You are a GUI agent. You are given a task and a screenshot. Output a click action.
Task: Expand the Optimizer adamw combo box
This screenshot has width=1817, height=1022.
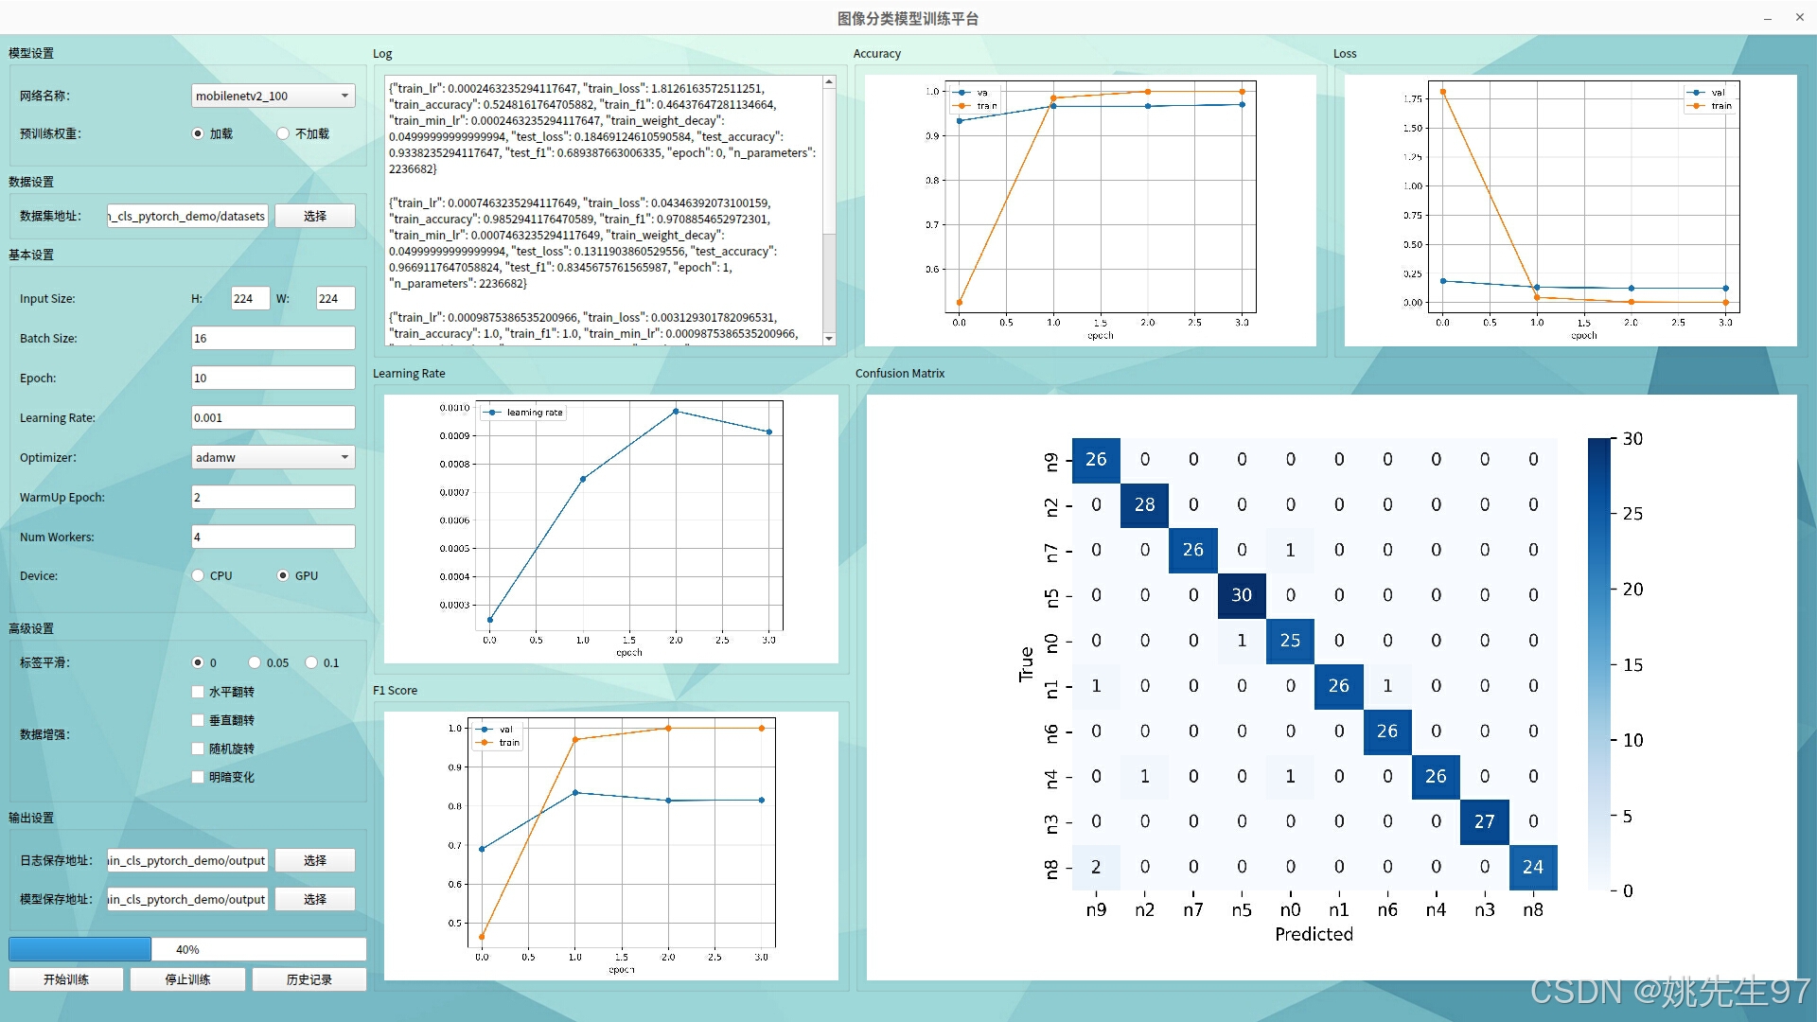tap(273, 457)
